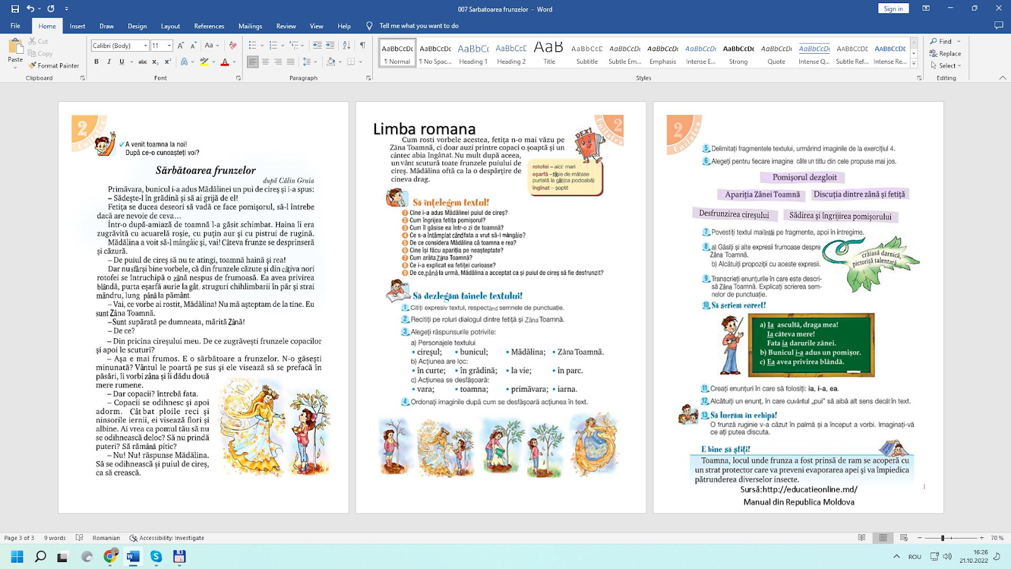Screen dimensions: 1011x569
Task: Zoom in using the plus button
Action: click(x=981, y=538)
